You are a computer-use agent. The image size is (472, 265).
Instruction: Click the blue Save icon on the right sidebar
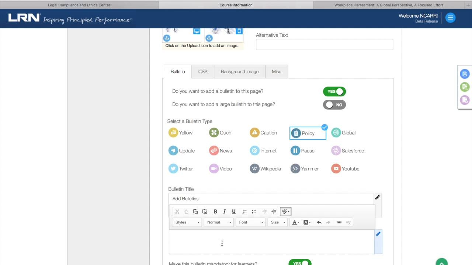[464, 74]
